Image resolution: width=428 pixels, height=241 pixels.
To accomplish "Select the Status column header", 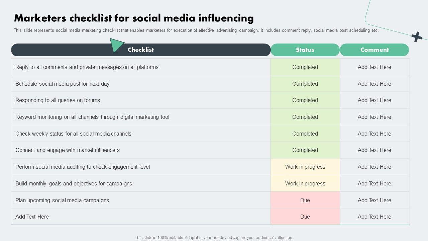I will (x=305, y=50).
